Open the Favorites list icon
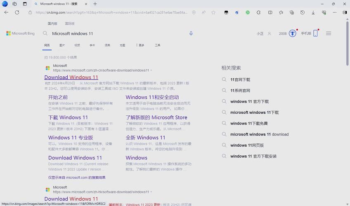This screenshot has width=350, height=206. tap(281, 12)
